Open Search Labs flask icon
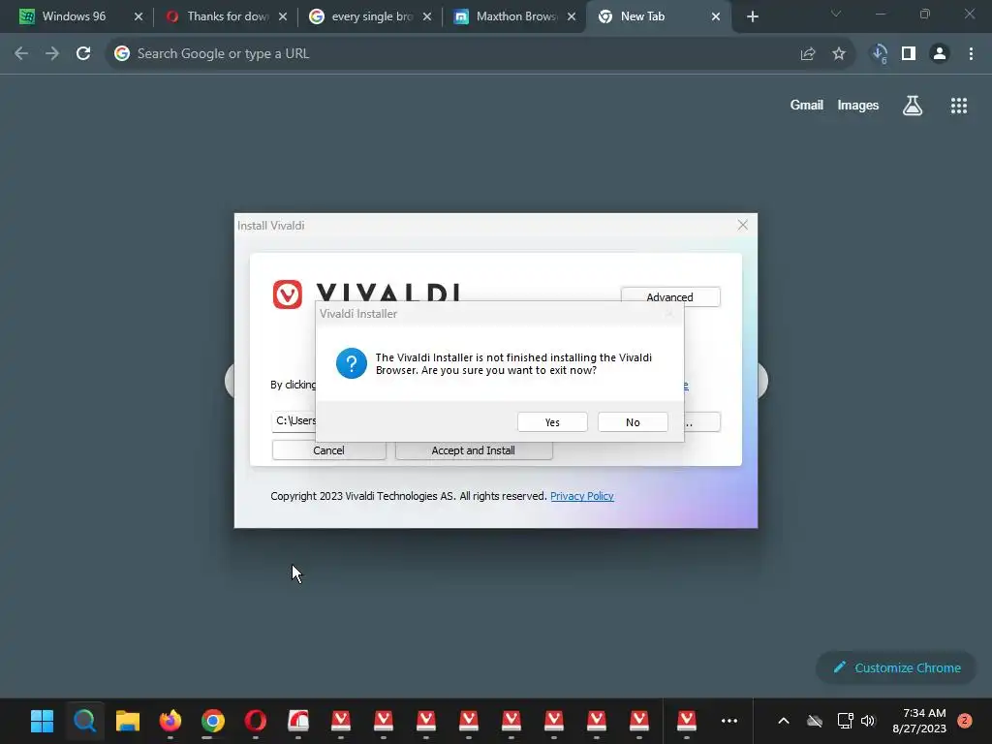The height and width of the screenshot is (744, 992). pos(913,105)
